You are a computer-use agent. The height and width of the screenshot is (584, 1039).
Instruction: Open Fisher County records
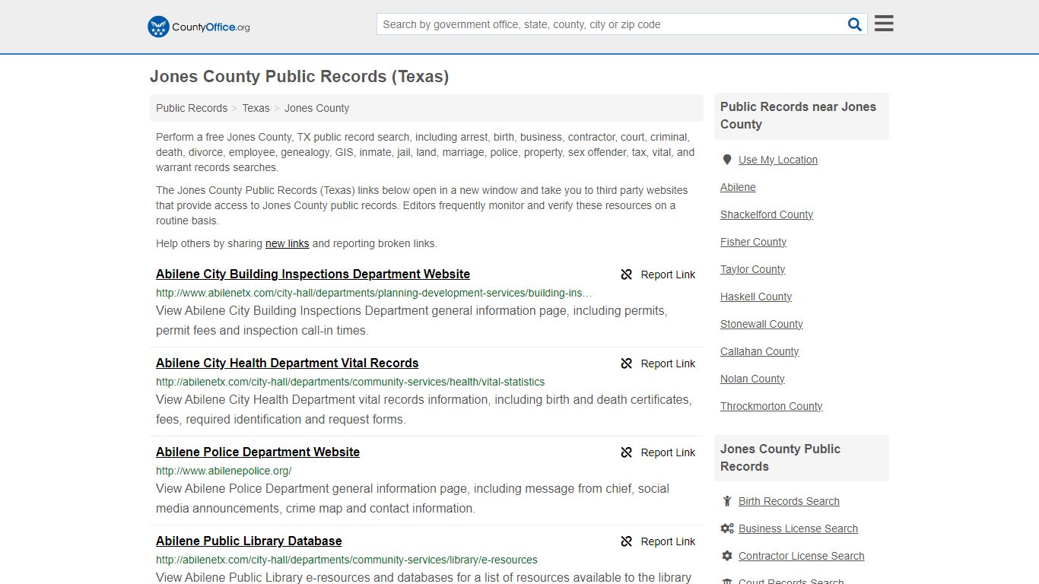coord(753,242)
